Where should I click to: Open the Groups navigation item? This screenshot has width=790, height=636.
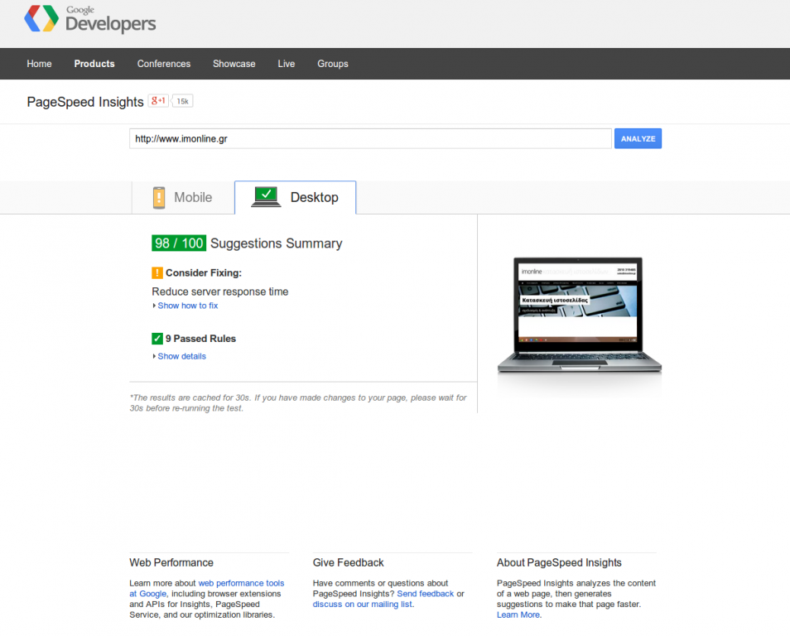[x=333, y=64]
